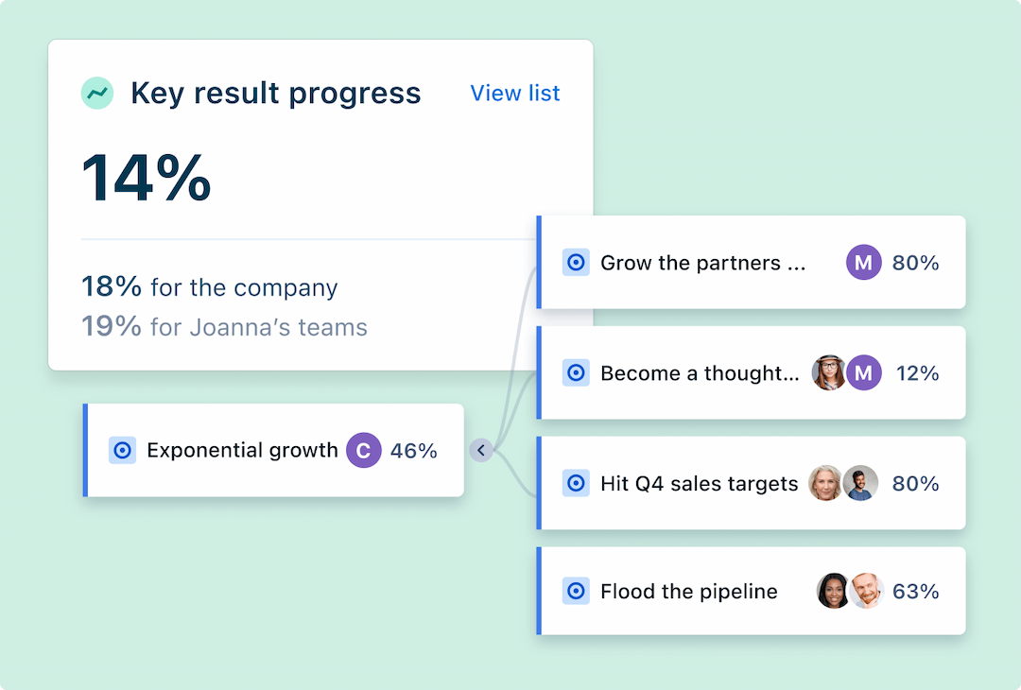Click the elderly woman's avatar on Hit Q4 sales targets
The height and width of the screenshot is (690, 1021).
[826, 483]
